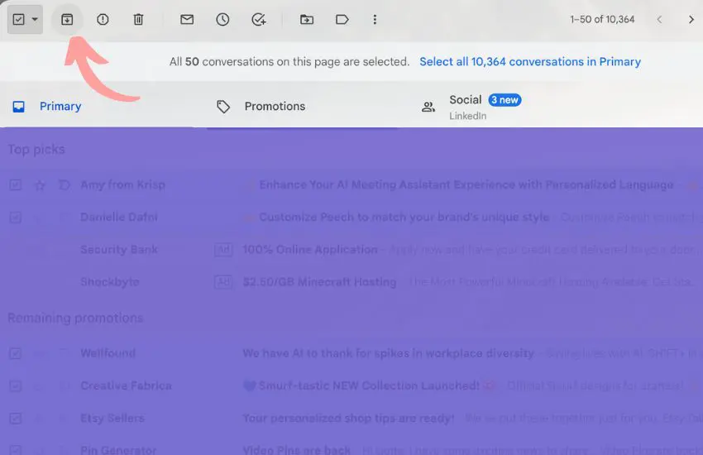Open the Amy from Krisp email about the AI Meeting Assistant

tap(351, 184)
